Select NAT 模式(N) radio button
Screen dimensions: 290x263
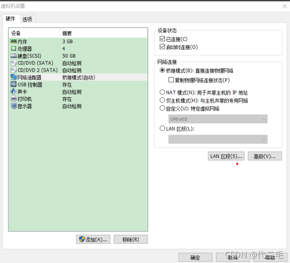162,92
